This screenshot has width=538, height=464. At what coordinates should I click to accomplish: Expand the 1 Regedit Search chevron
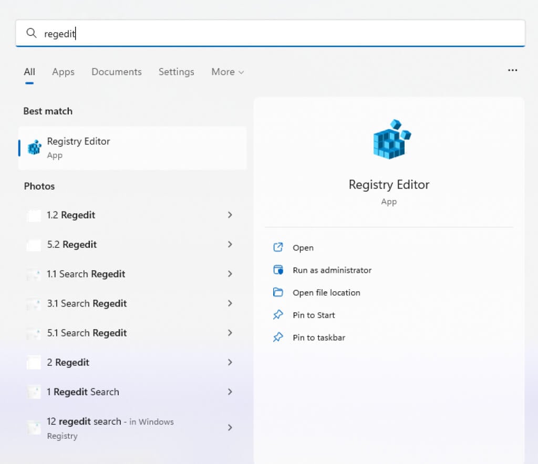point(230,392)
